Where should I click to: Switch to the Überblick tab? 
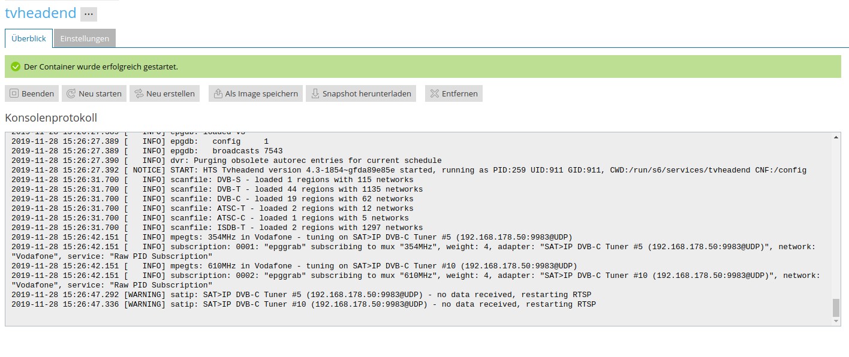[x=29, y=38]
